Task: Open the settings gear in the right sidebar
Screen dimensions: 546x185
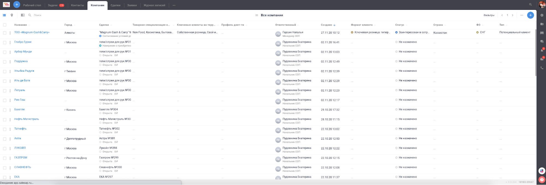Action: click(542, 15)
